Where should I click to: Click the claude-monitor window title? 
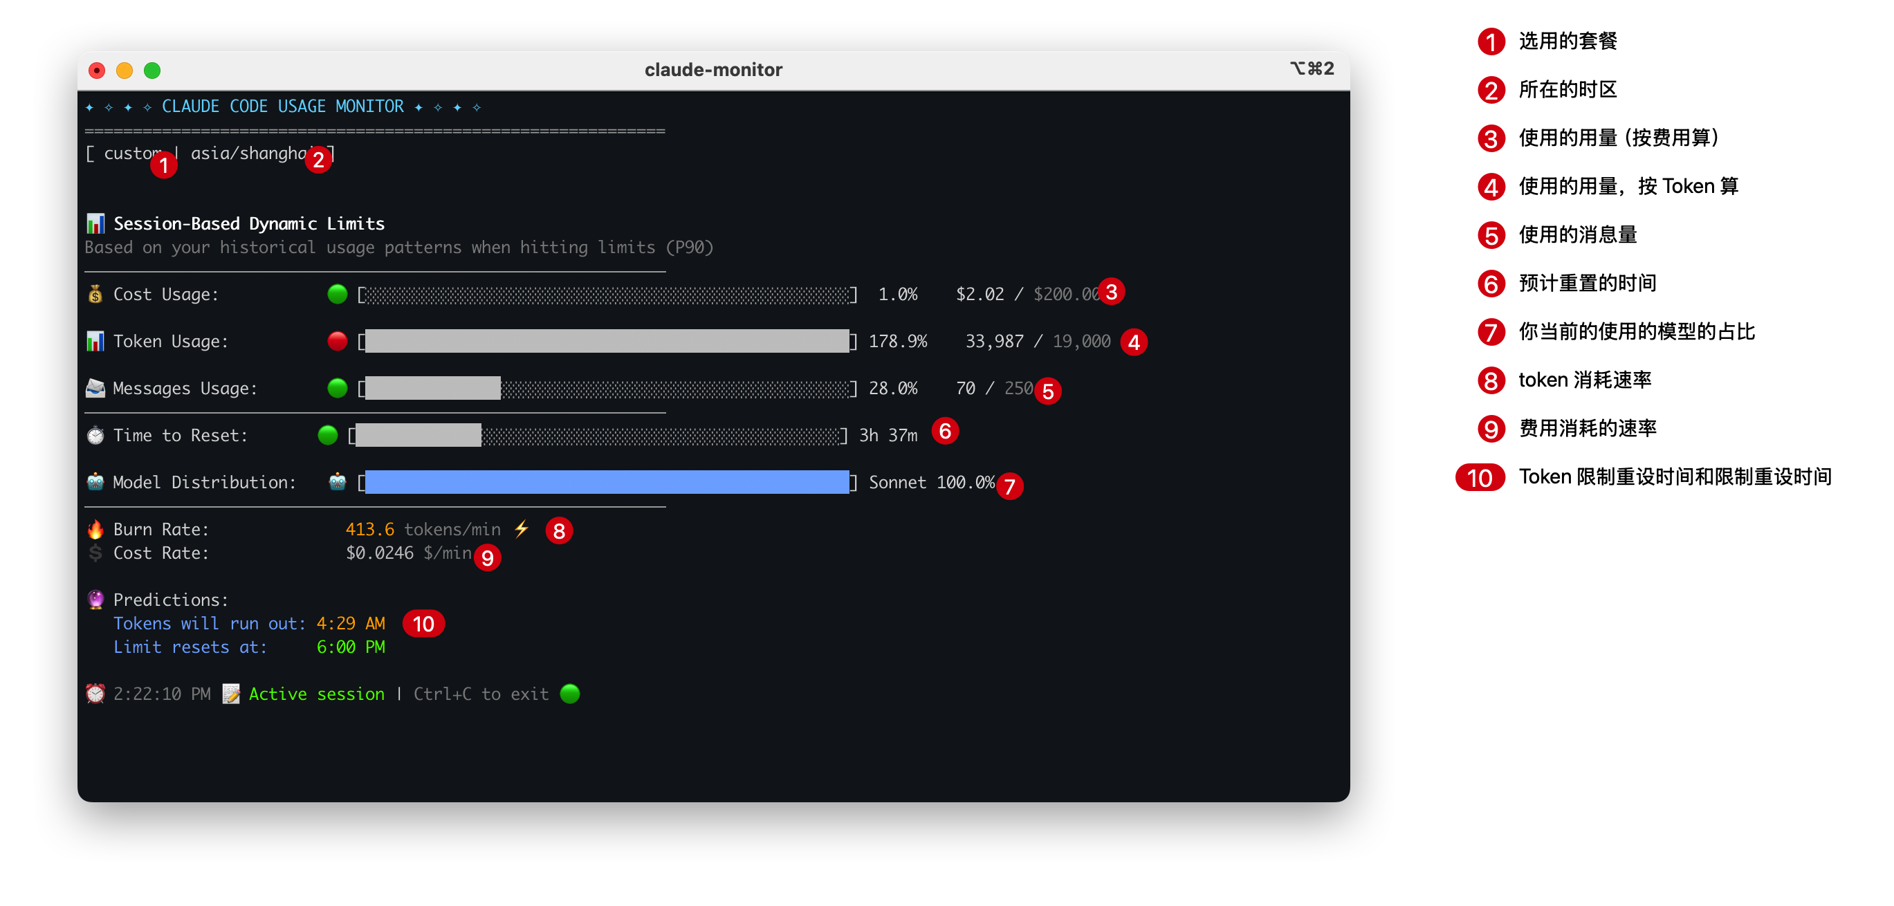pyautogui.click(x=712, y=70)
